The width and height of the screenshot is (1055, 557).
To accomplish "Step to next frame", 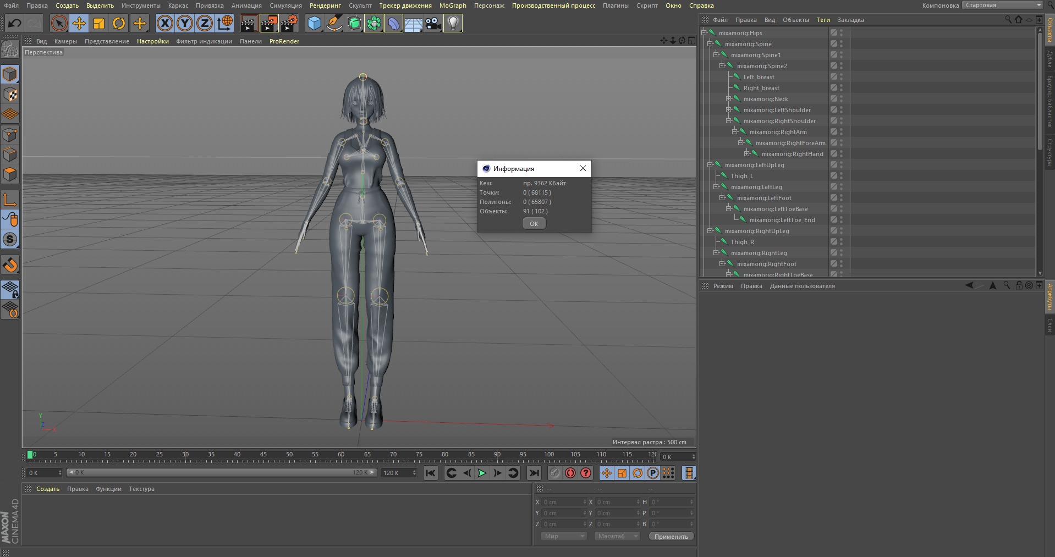I will (497, 473).
